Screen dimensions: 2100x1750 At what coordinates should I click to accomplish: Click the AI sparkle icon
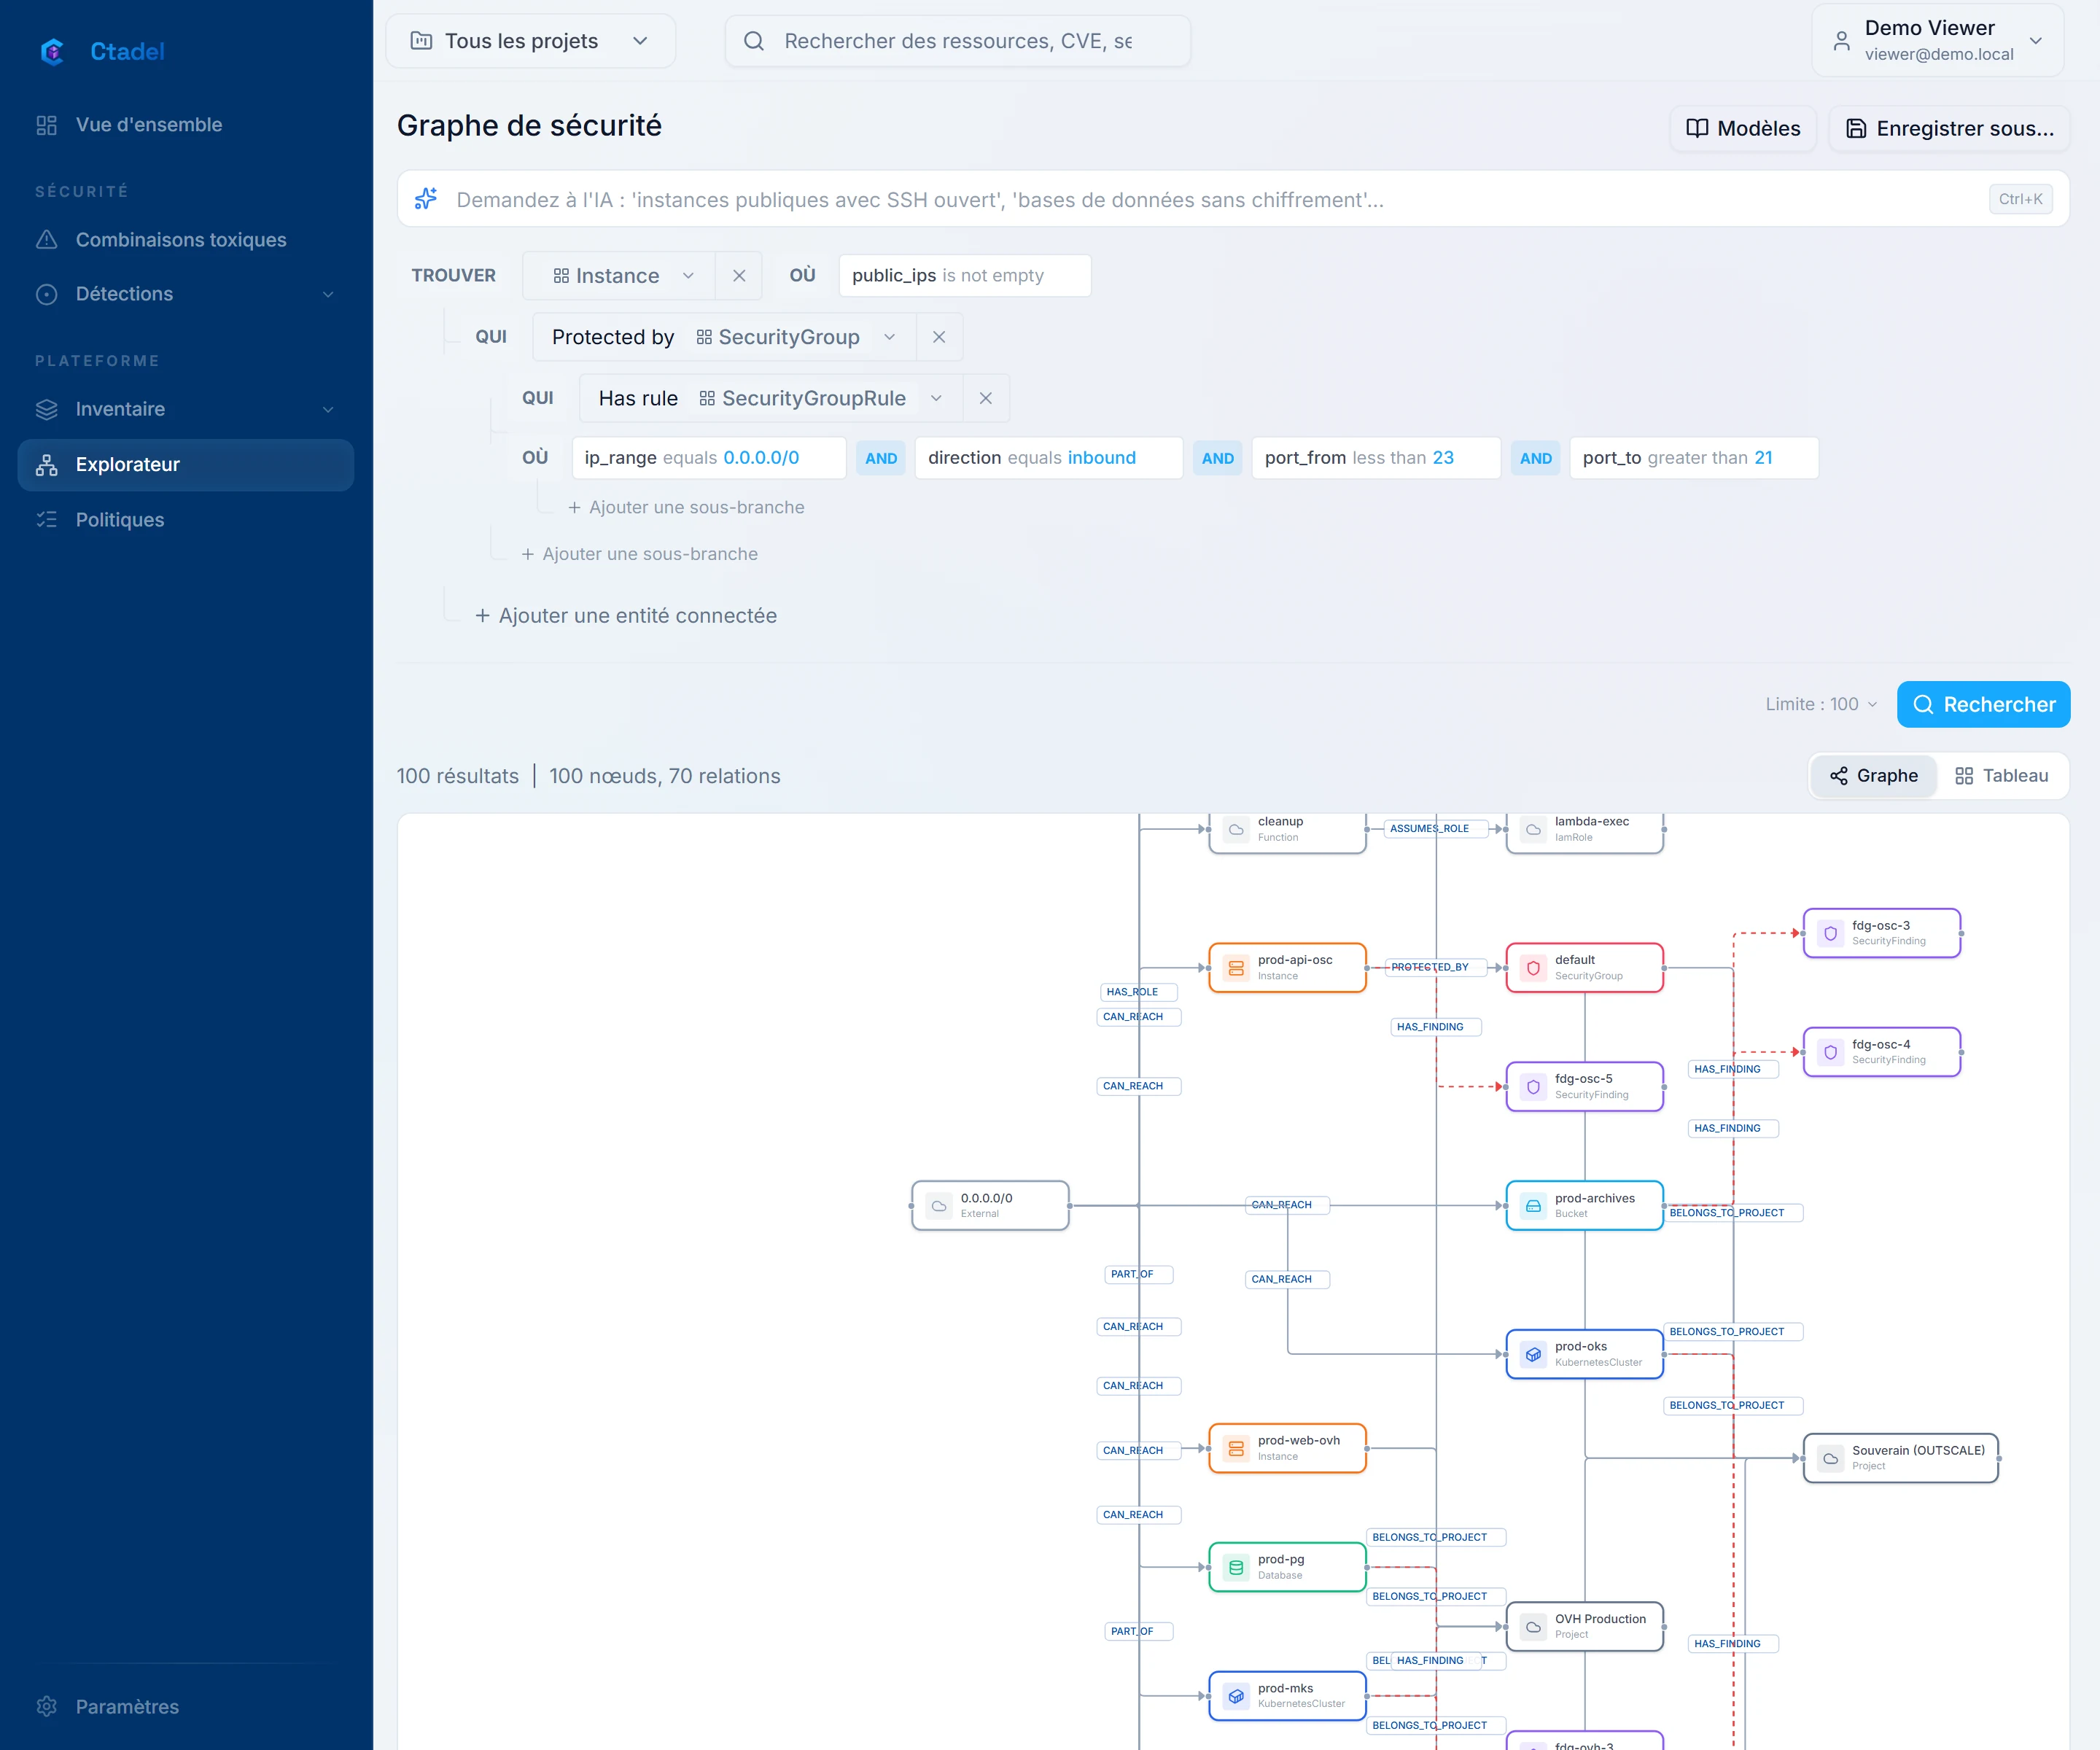[426, 199]
